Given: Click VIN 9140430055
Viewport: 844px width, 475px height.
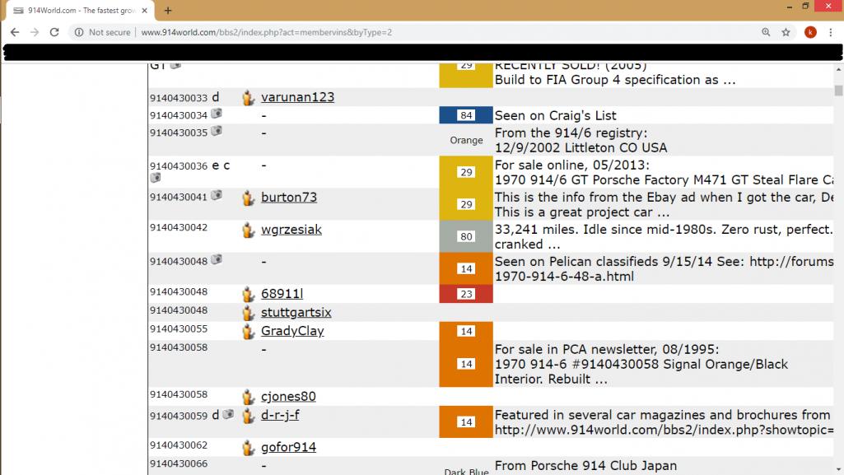Looking at the screenshot, I should [x=179, y=328].
